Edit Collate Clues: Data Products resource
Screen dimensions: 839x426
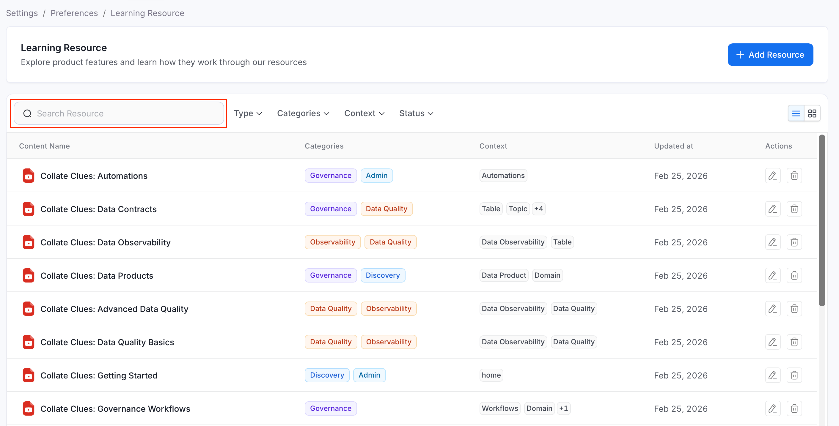[x=773, y=275]
